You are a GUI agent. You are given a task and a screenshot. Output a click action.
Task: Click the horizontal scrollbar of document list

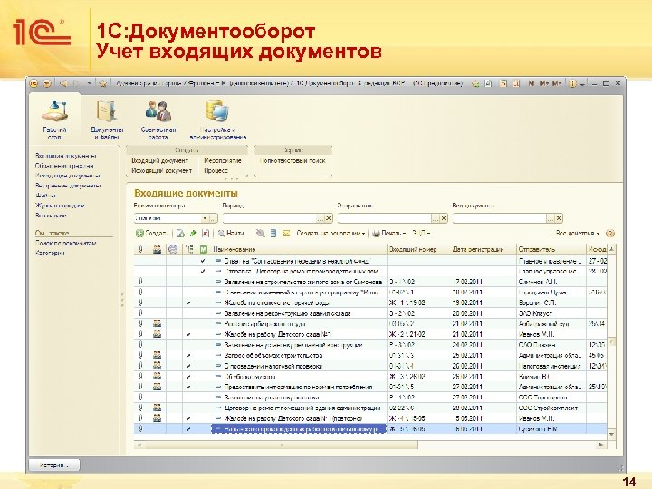[282, 445]
